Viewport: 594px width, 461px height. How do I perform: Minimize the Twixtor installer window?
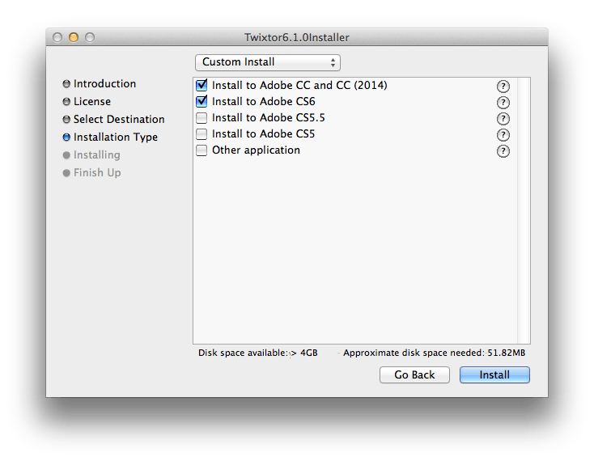[74, 37]
